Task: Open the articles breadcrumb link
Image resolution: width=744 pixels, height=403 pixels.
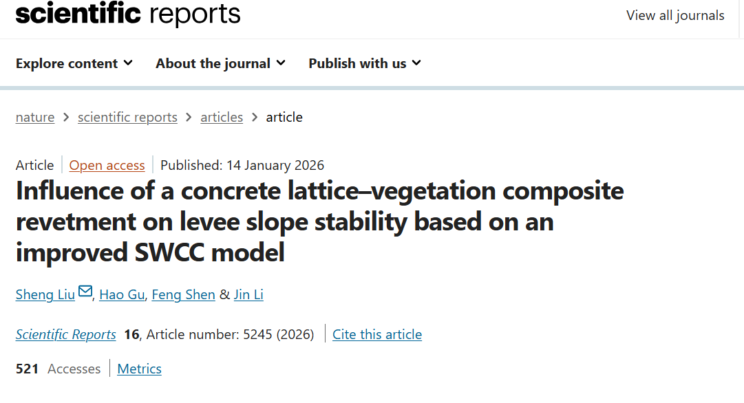Action: 222,117
